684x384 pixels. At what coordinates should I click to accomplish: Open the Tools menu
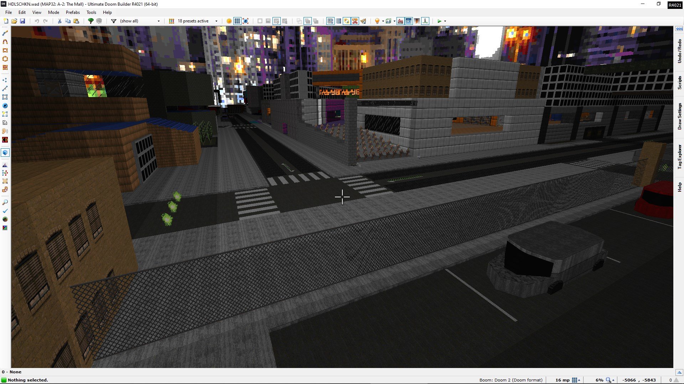tap(91, 12)
